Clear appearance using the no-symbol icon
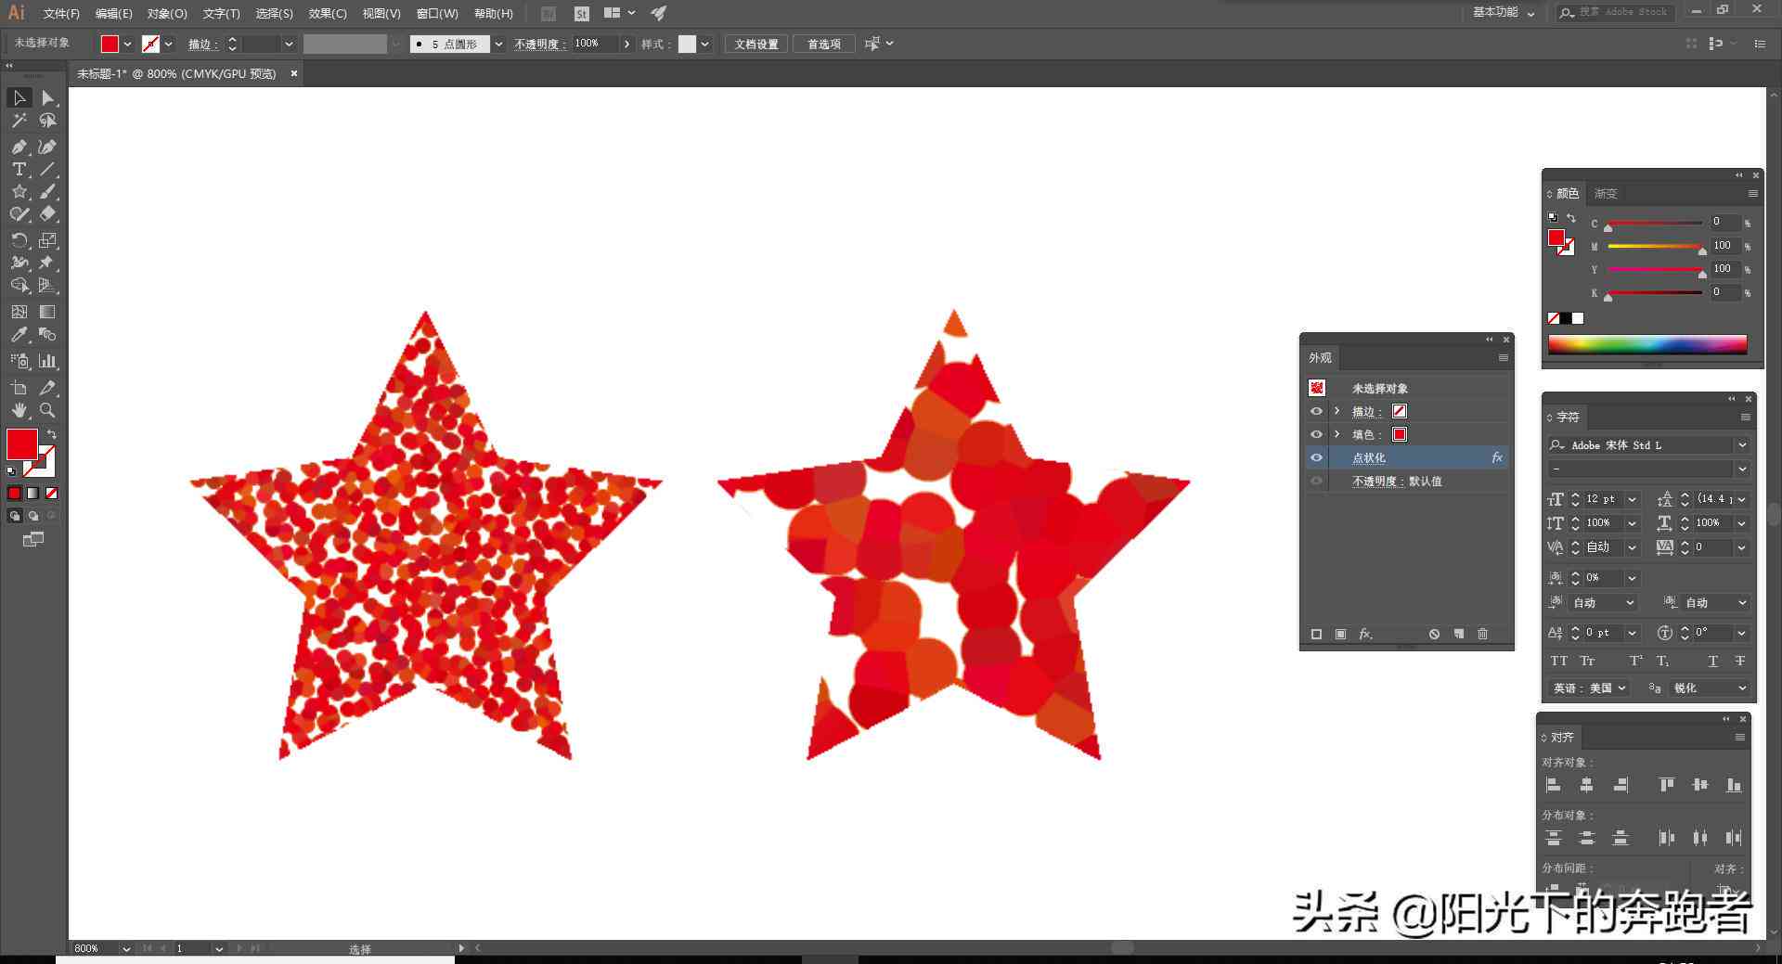 click(x=1434, y=634)
